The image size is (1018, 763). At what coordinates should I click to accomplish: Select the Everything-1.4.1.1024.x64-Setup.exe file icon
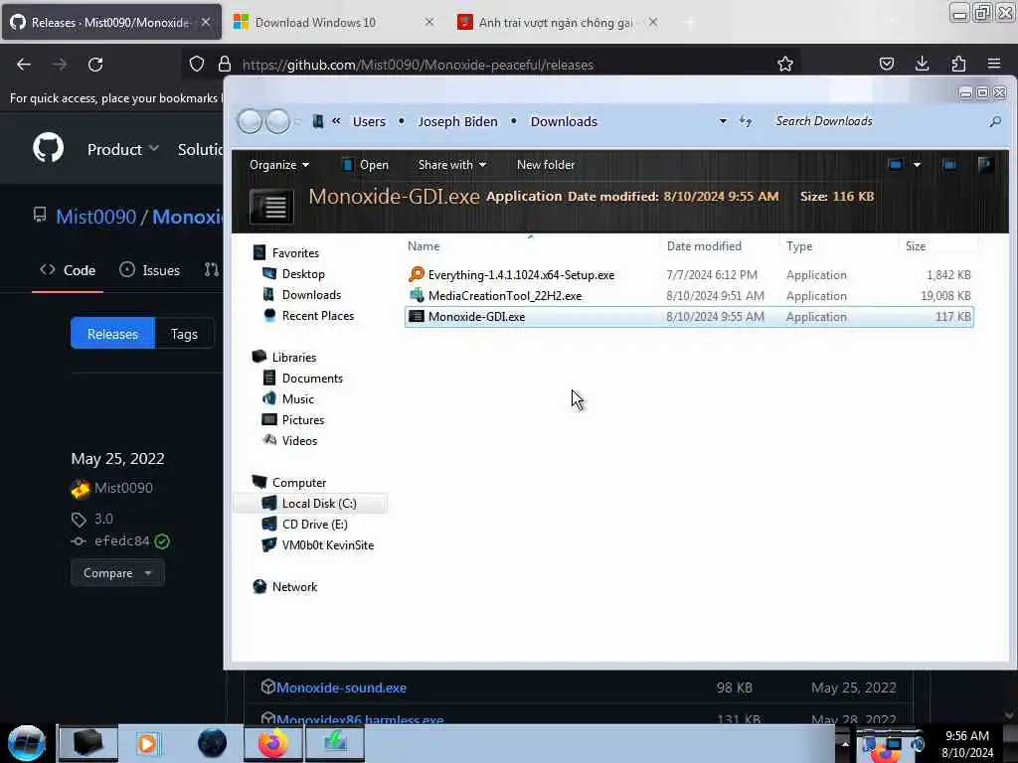pyautogui.click(x=417, y=274)
